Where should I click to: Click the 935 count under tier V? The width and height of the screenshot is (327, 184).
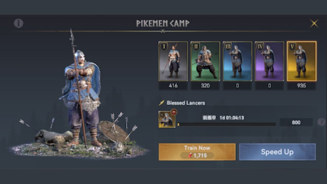[x=302, y=86]
